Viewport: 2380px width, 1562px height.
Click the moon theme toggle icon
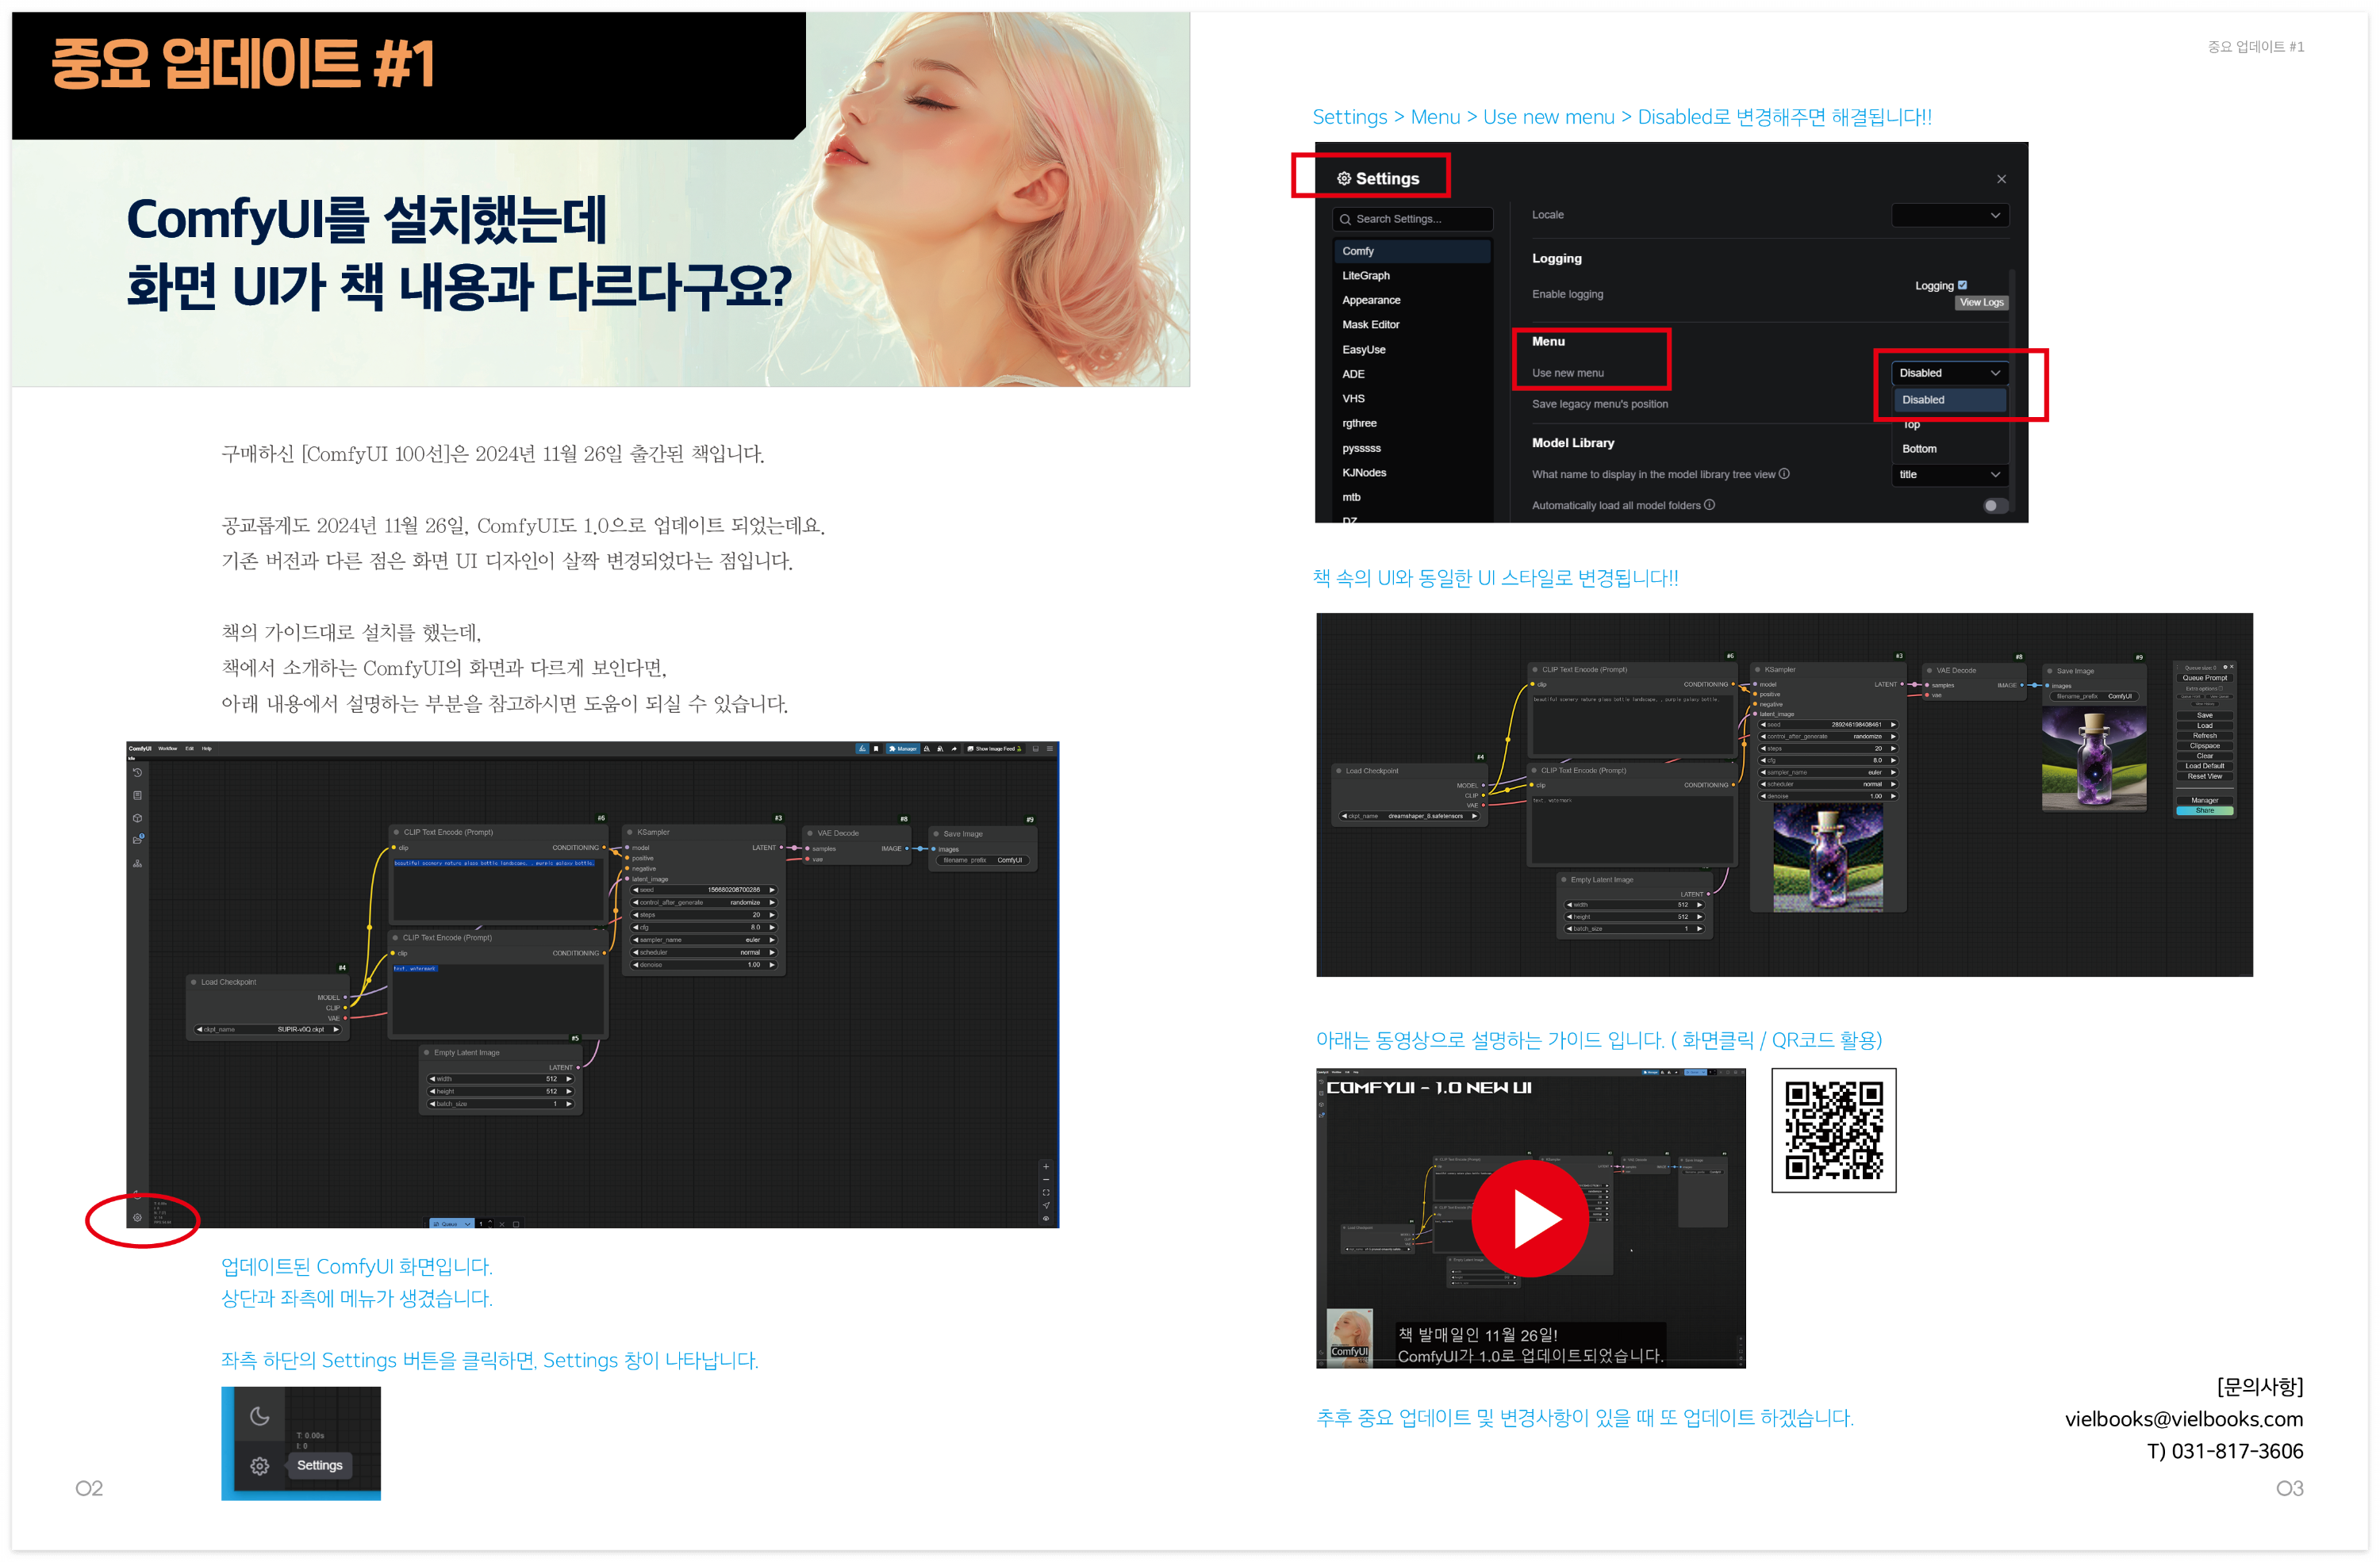click(x=260, y=1415)
